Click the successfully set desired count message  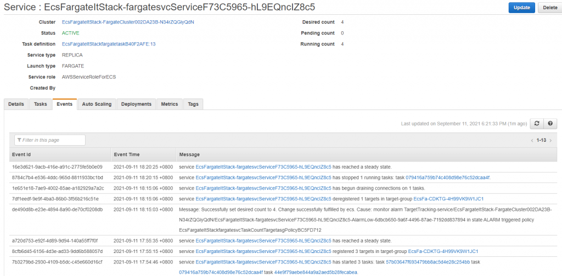(x=366, y=220)
